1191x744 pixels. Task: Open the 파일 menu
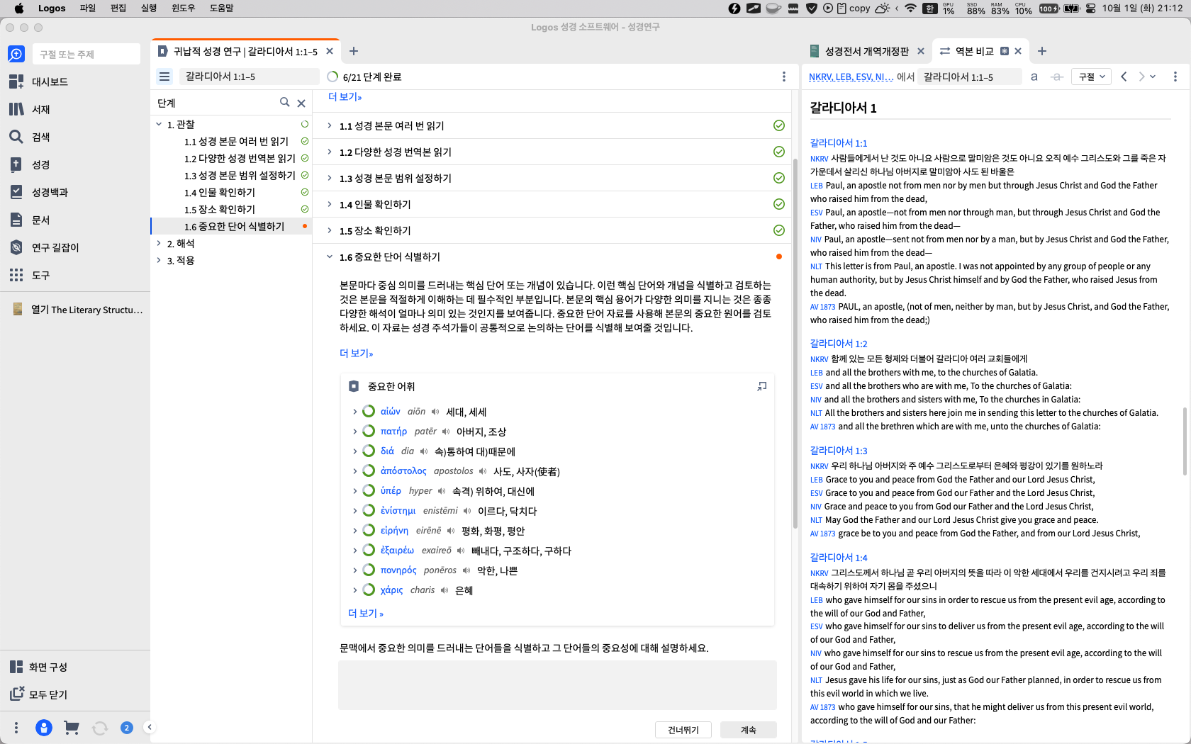click(x=88, y=8)
